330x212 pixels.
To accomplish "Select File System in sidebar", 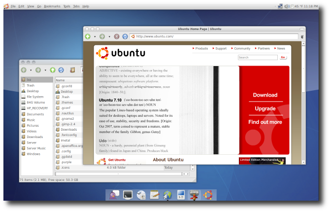I will (37, 97).
